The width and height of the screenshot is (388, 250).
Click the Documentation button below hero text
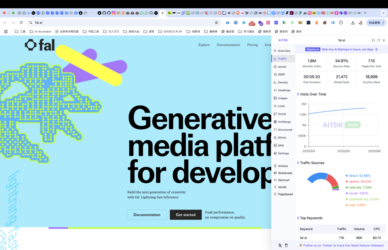(147, 215)
